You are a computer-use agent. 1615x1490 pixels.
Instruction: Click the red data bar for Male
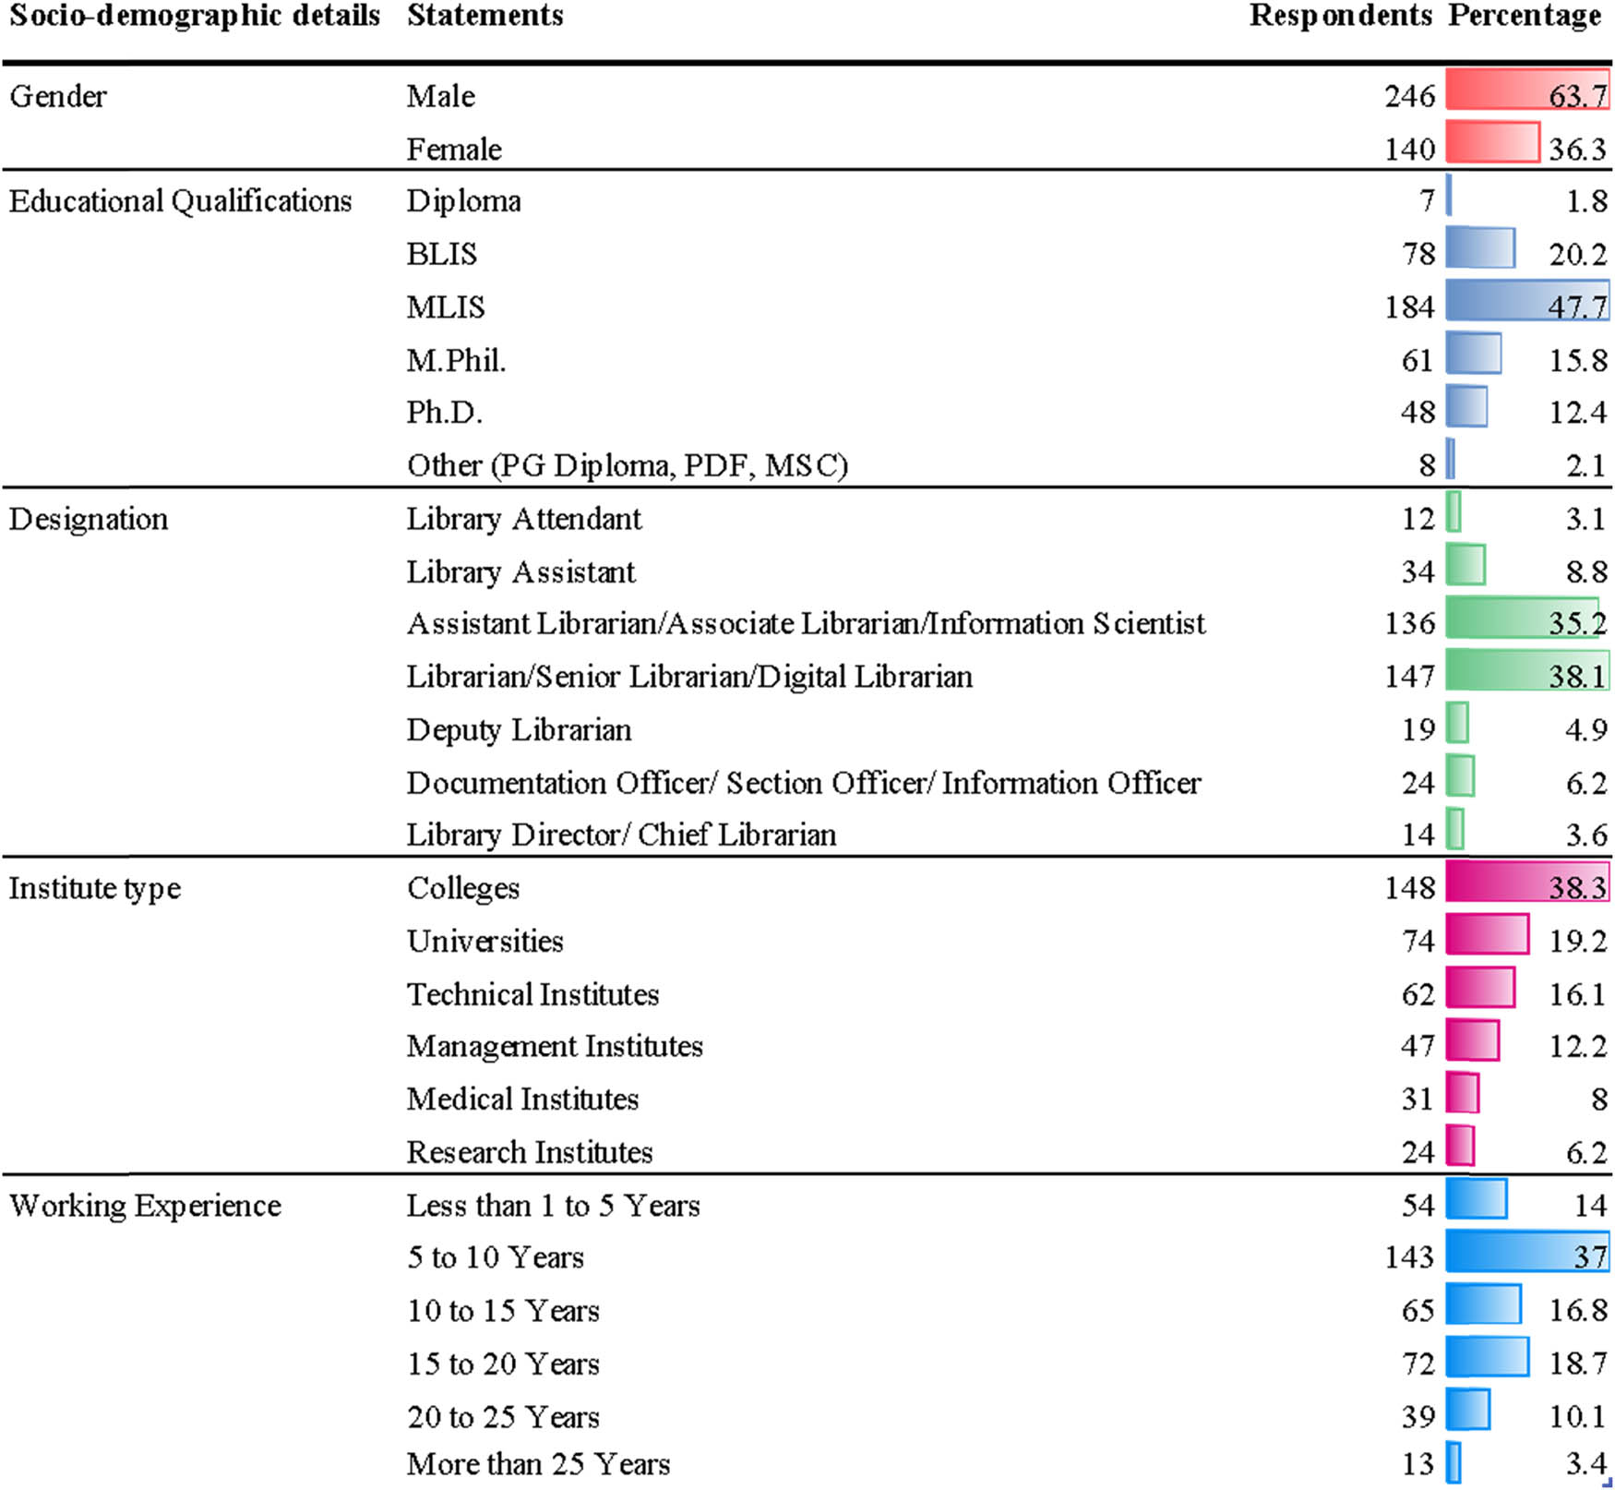tap(1526, 90)
